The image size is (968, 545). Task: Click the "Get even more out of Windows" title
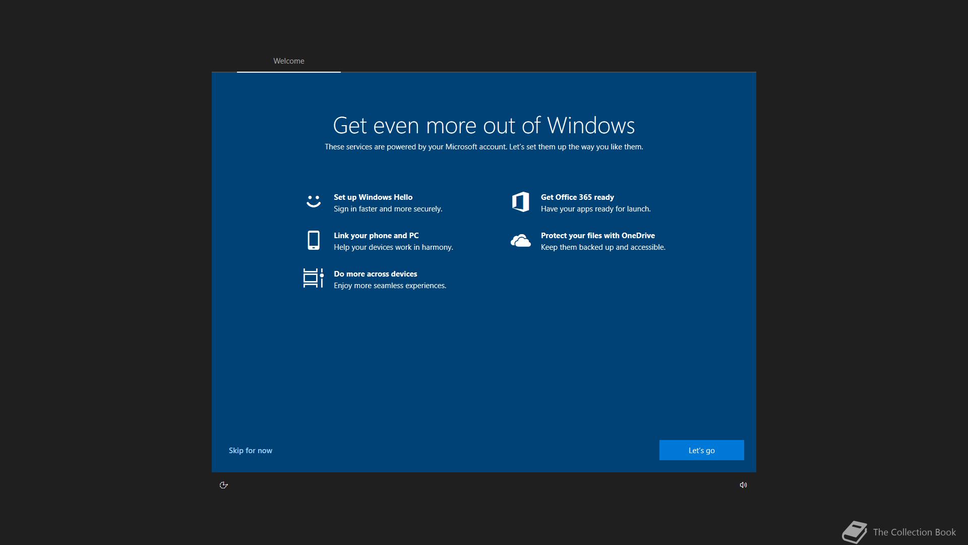pyautogui.click(x=483, y=125)
